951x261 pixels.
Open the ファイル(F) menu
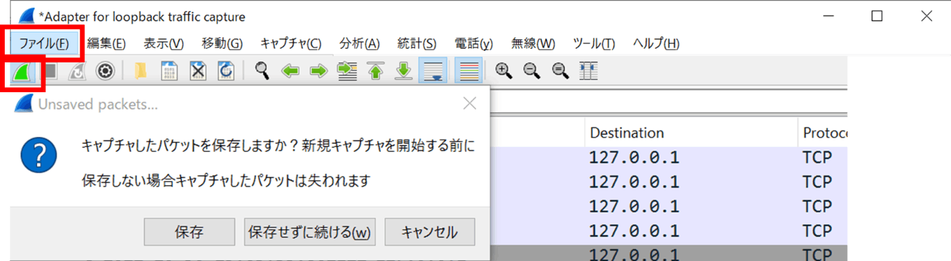click(x=44, y=44)
